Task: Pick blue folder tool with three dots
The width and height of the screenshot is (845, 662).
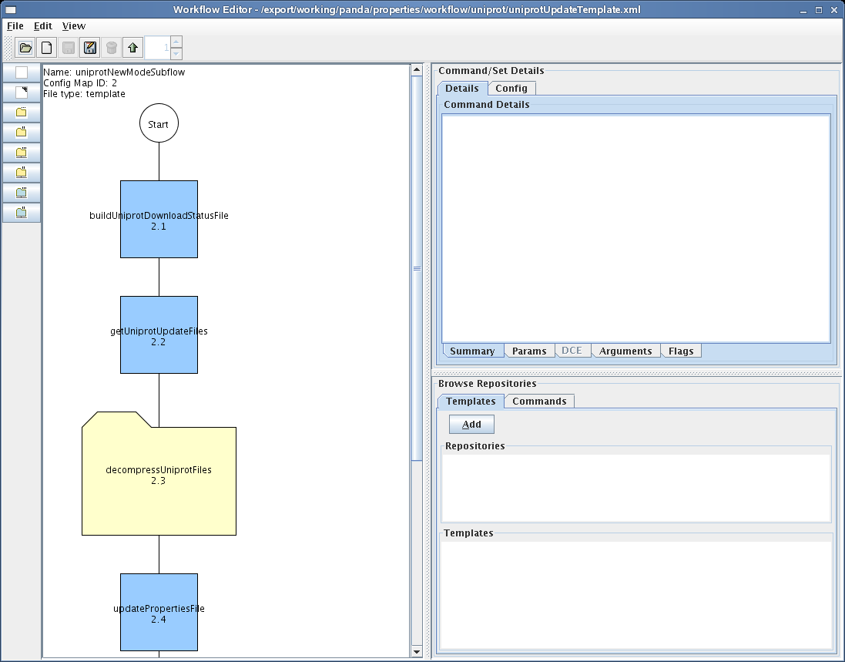Action: [x=22, y=193]
